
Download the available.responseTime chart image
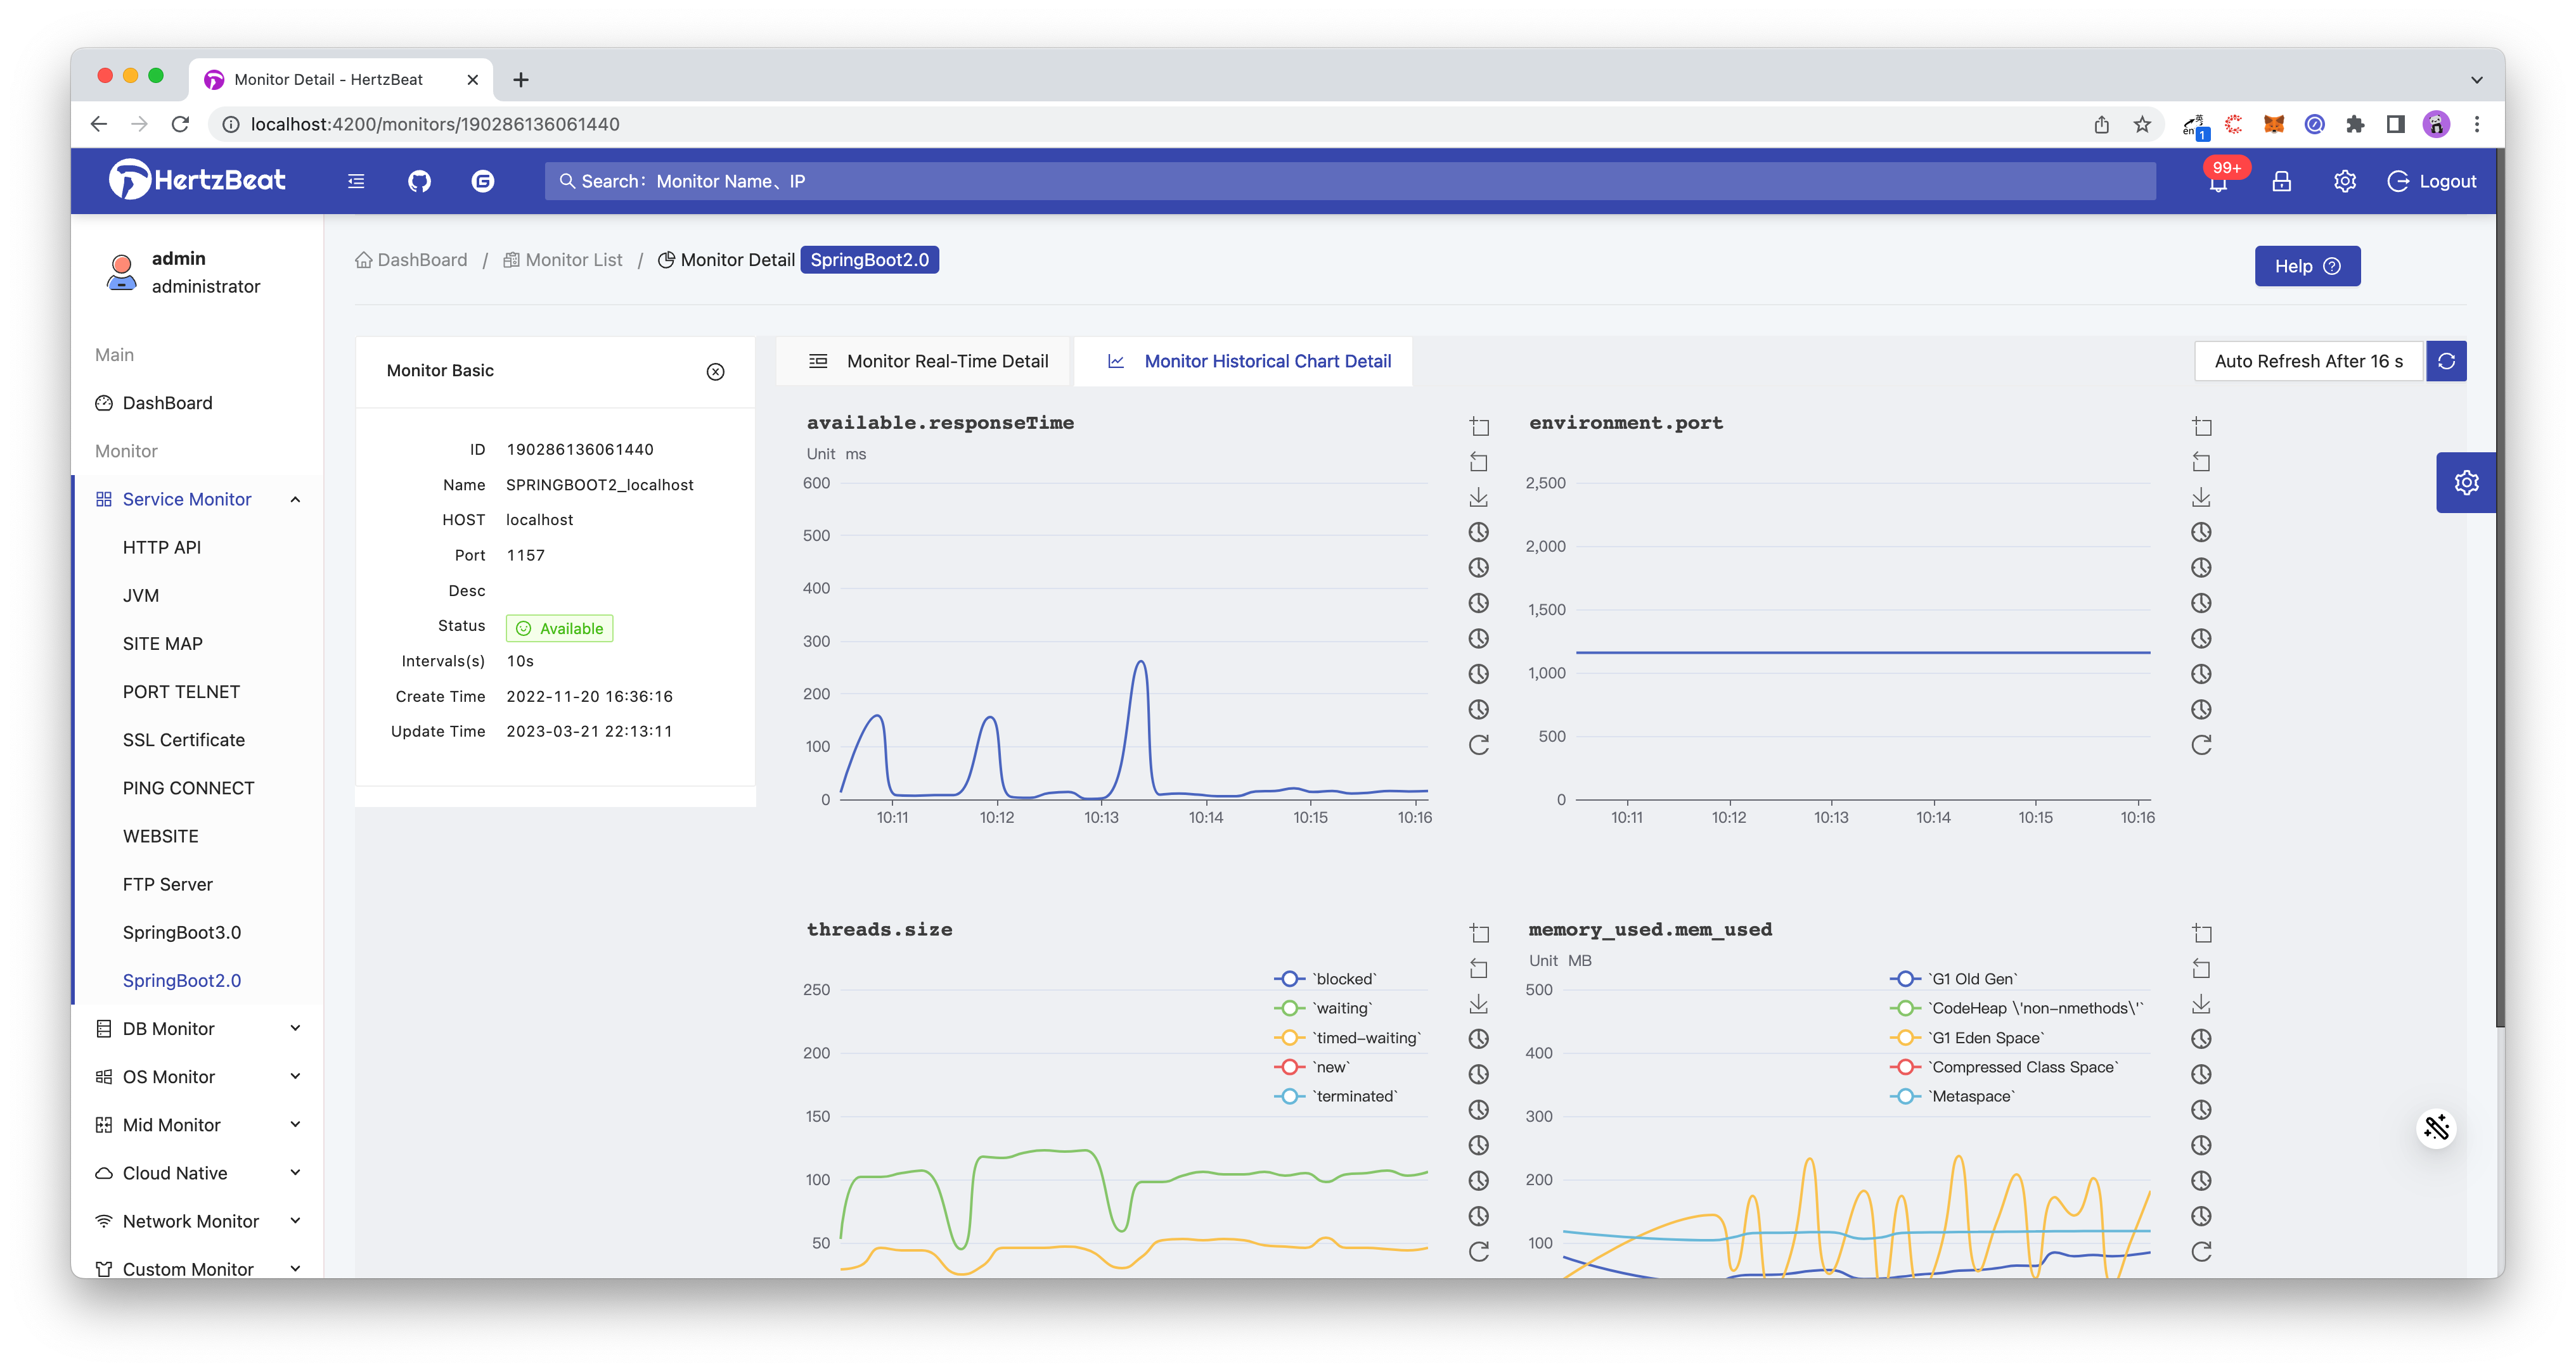pyautogui.click(x=1479, y=497)
